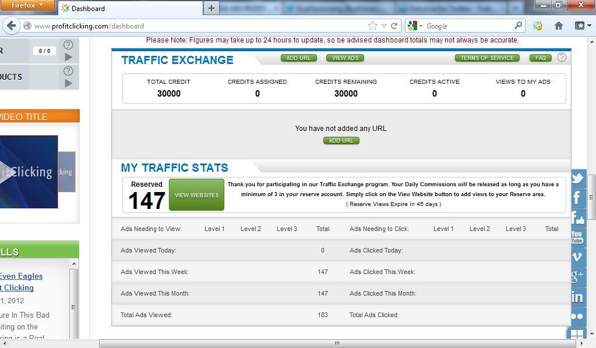Click the Ads Viewed This Week value 147
This screenshot has width=596, height=348.
(x=323, y=272)
